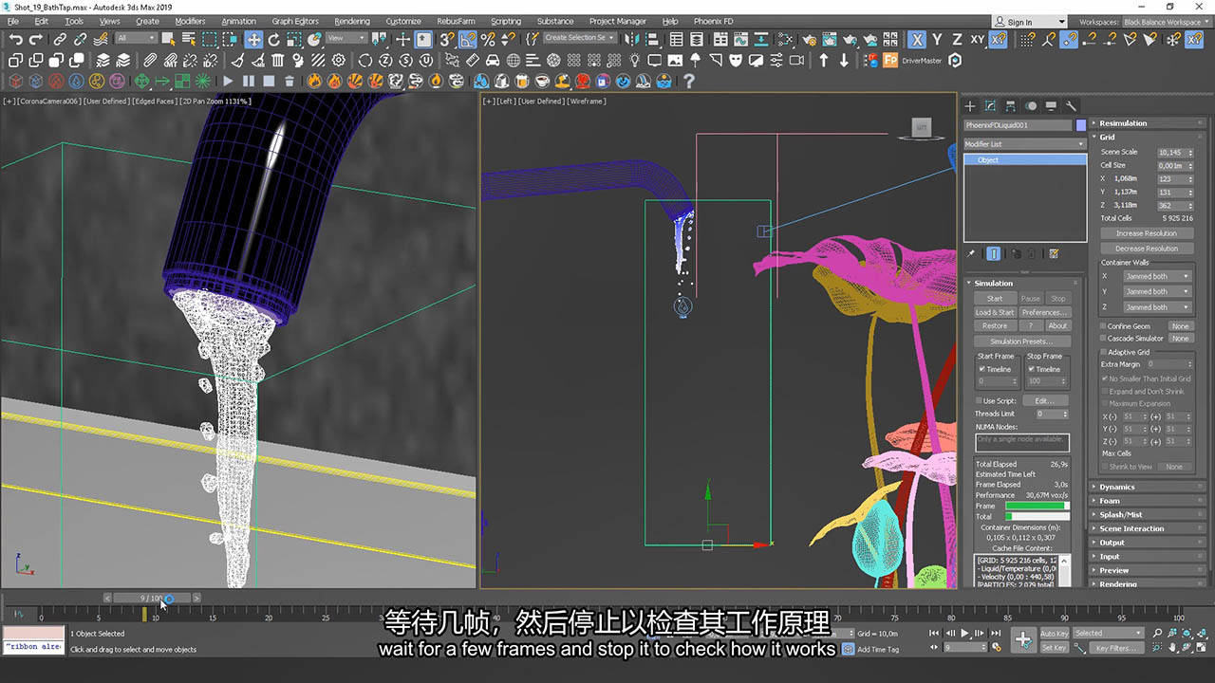Activate the Select and Rotate tool
The image size is (1215, 683).
[273, 39]
